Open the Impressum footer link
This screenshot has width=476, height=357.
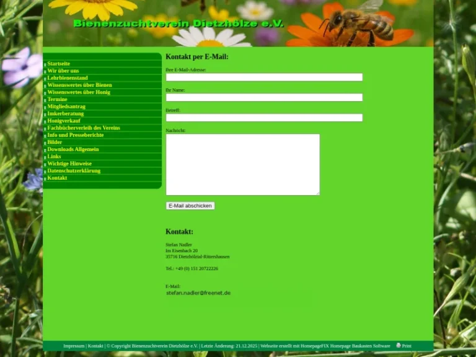(74, 346)
